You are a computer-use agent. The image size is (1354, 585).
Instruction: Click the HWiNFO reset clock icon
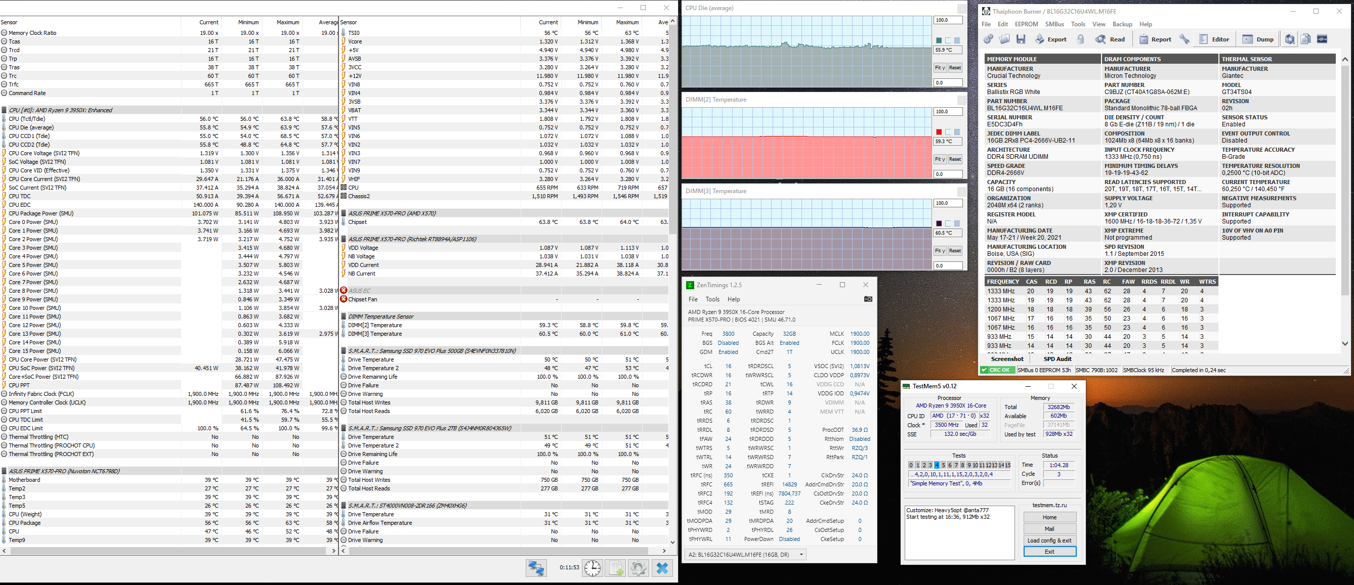[x=593, y=568]
